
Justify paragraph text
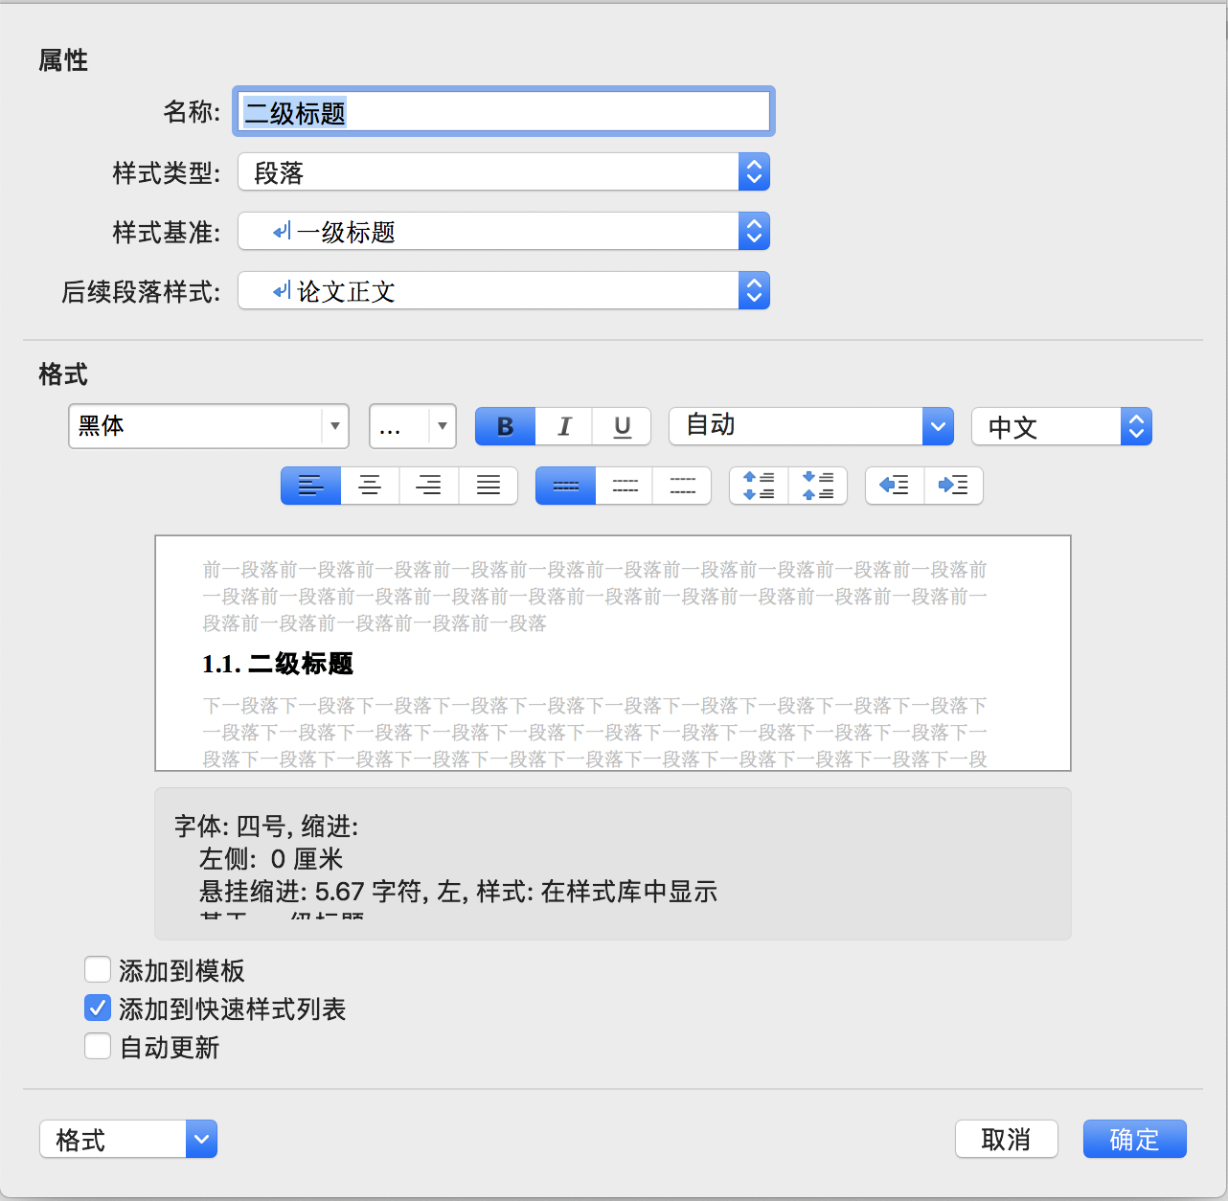489,486
